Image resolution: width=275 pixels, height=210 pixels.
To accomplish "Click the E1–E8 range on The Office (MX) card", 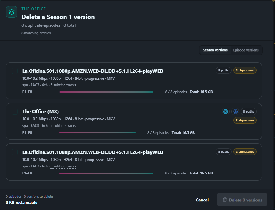I will pos(27,133).
